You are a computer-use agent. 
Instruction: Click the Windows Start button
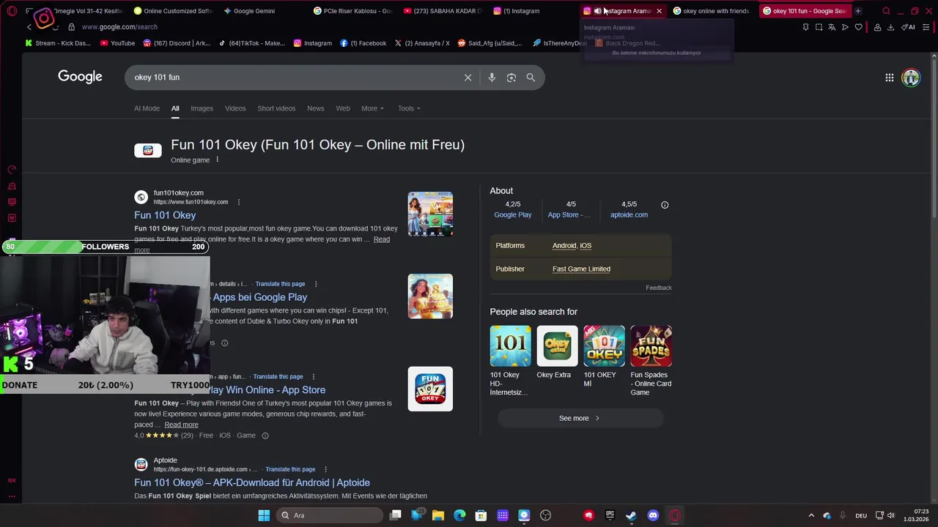click(264, 515)
